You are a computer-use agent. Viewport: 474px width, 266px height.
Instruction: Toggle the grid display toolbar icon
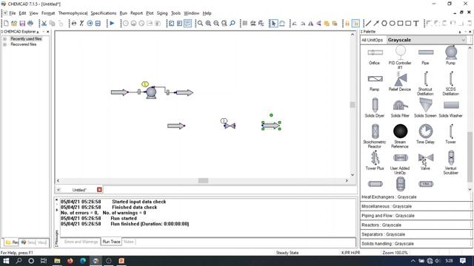245,23
